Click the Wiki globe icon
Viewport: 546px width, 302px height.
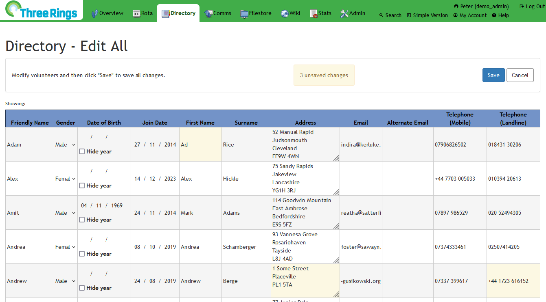click(x=285, y=13)
